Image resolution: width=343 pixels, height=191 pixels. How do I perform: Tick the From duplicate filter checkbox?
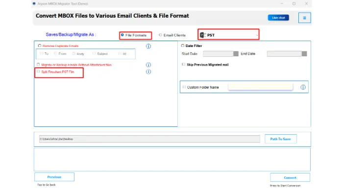click(x=55, y=53)
